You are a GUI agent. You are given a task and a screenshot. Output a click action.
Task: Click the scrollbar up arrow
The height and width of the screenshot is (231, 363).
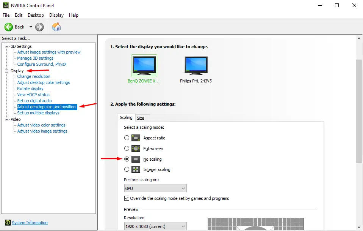pyautogui.click(x=359, y=38)
